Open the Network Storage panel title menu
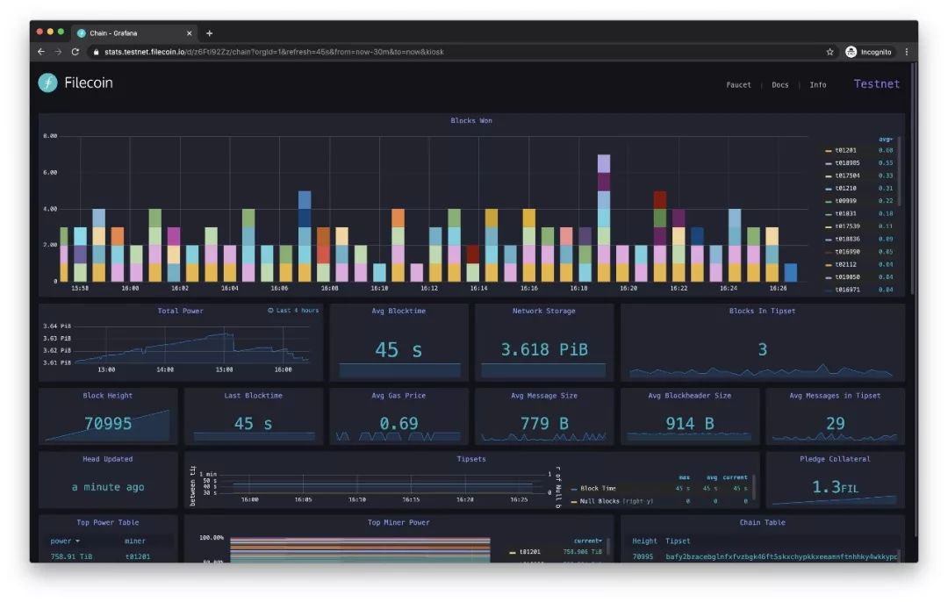Image resolution: width=948 pixels, height=602 pixels. coord(543,311)
